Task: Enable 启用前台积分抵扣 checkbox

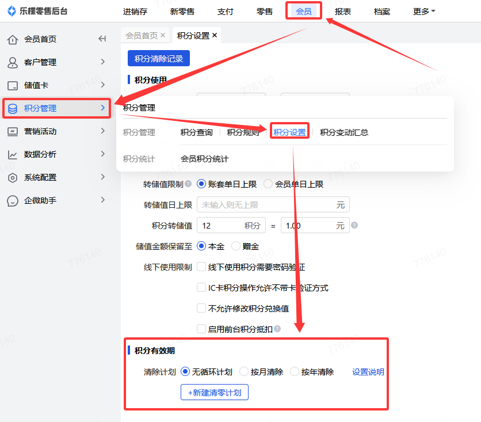Action: tap(201, 329)
